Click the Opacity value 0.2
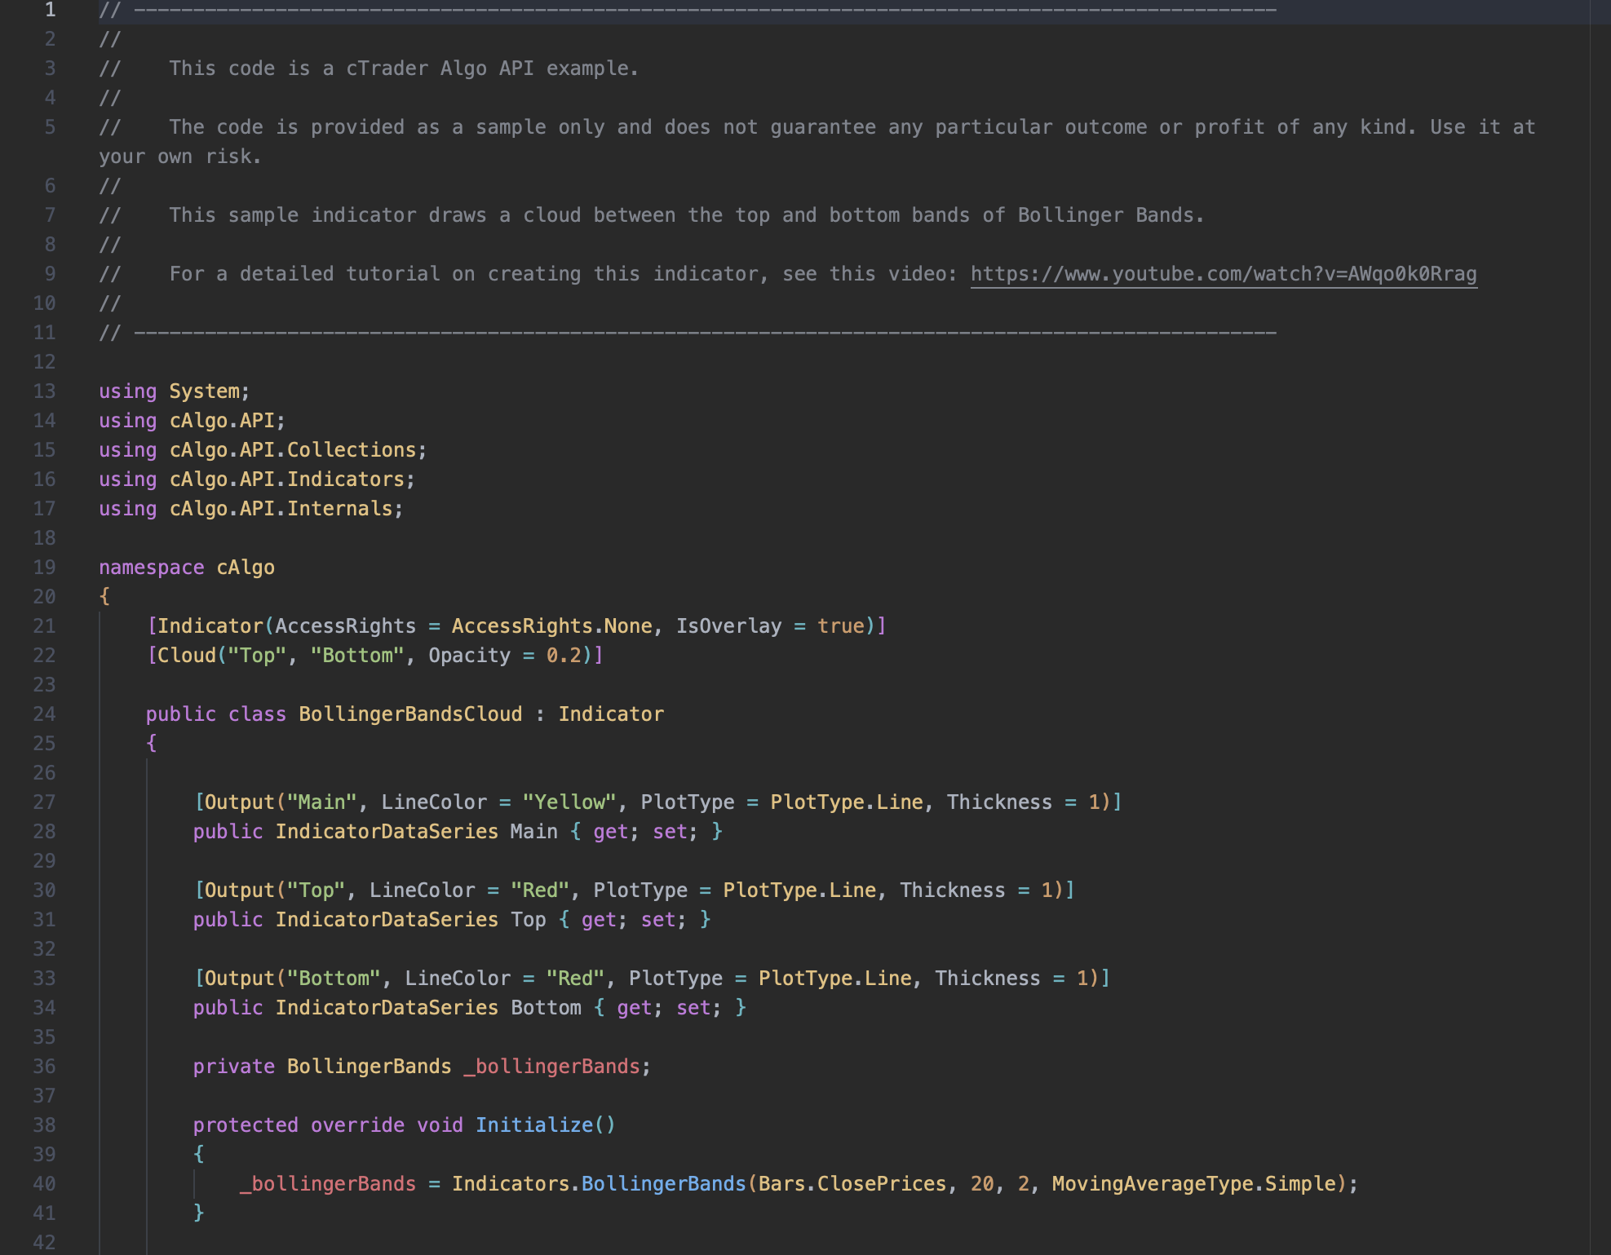This screenshot has width=1611, height=1255. (x=563, y=656)
